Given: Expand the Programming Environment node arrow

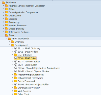Looking at the screenshot, I should pyautogui.click(x=13, y=75).
